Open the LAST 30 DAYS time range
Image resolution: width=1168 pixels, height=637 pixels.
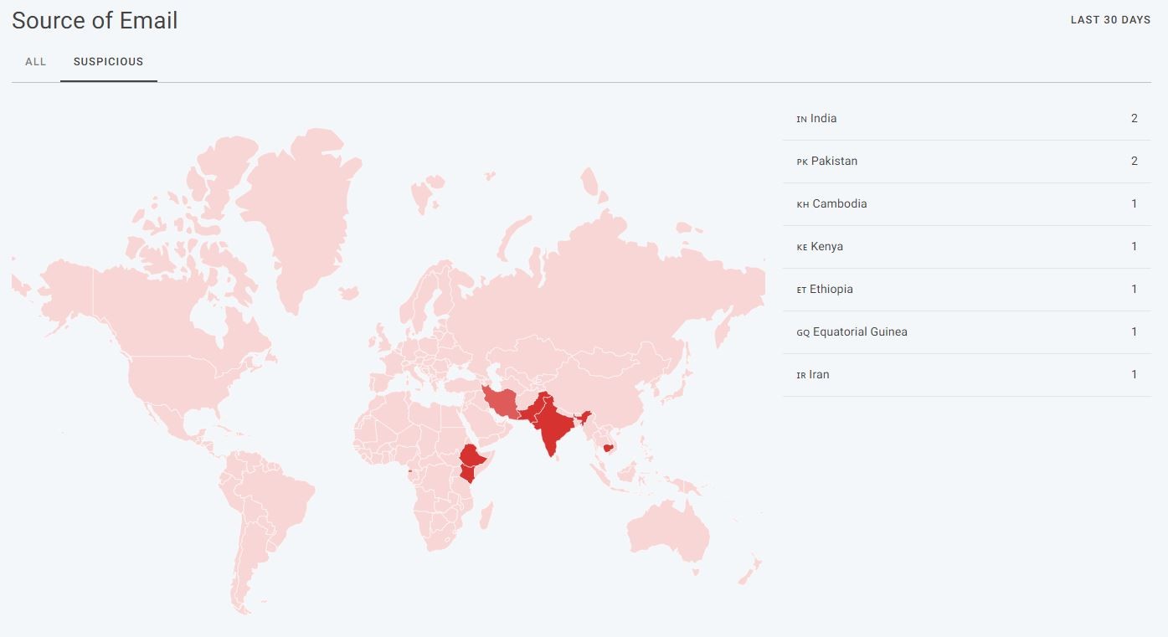pyautogui.click(x=1110, y=20)
